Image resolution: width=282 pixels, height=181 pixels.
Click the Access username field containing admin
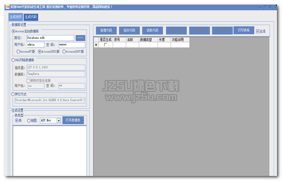coord(35,45)
